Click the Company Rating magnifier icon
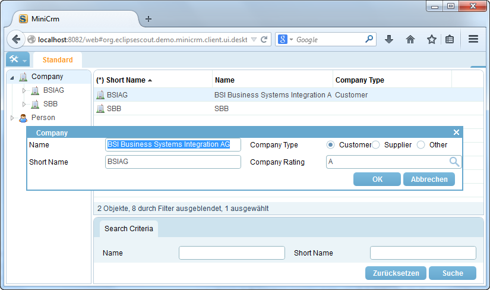 (x=454, y=162)
